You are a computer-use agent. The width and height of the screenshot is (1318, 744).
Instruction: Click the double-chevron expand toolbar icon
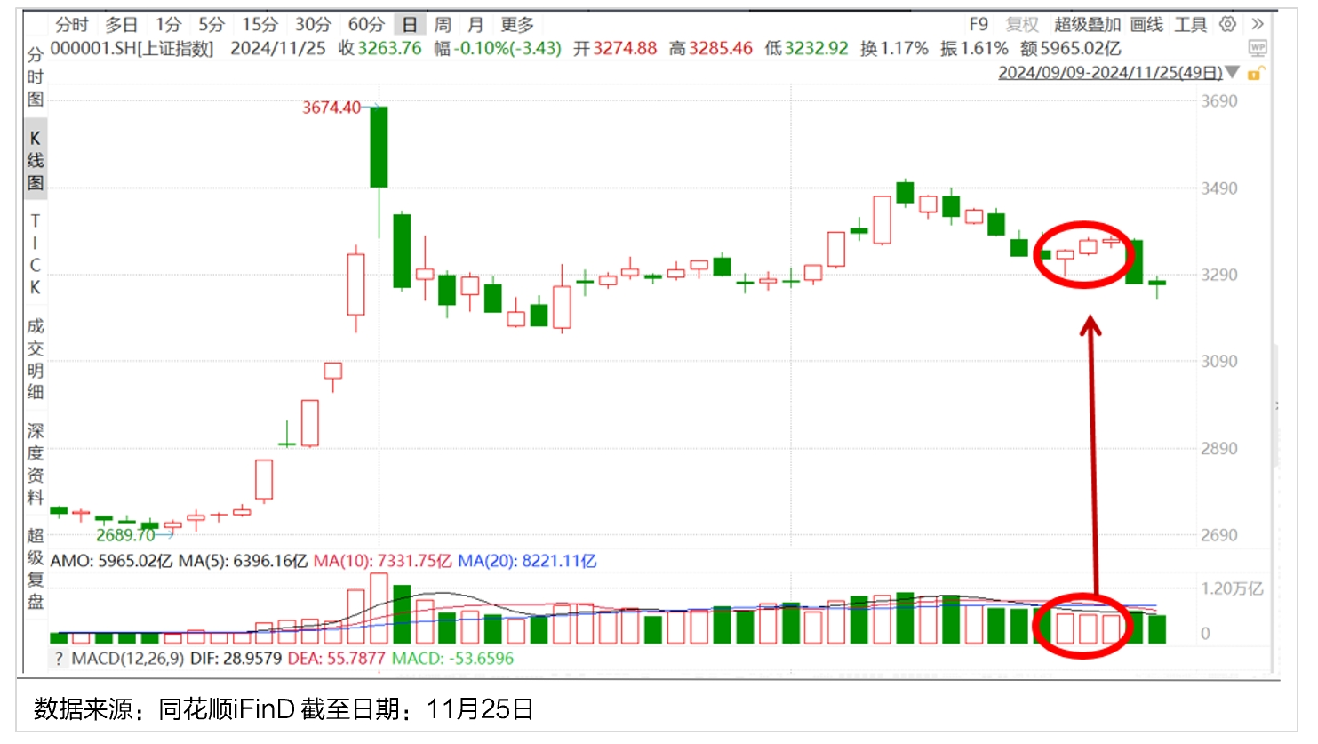[1258, 24]
